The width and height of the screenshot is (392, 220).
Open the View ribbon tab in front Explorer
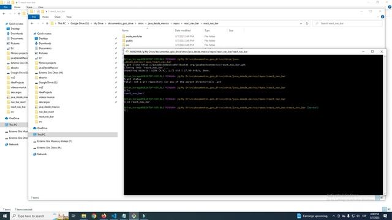click(69, 17)
